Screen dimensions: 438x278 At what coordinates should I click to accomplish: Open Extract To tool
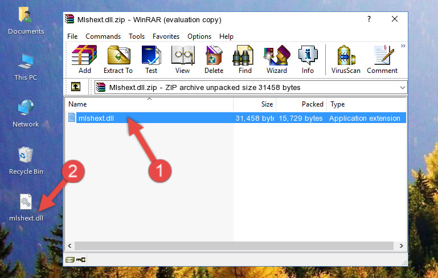(x=118, y=59)
